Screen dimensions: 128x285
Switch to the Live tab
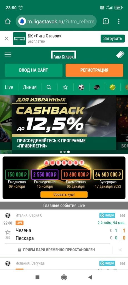click(9, 87)
